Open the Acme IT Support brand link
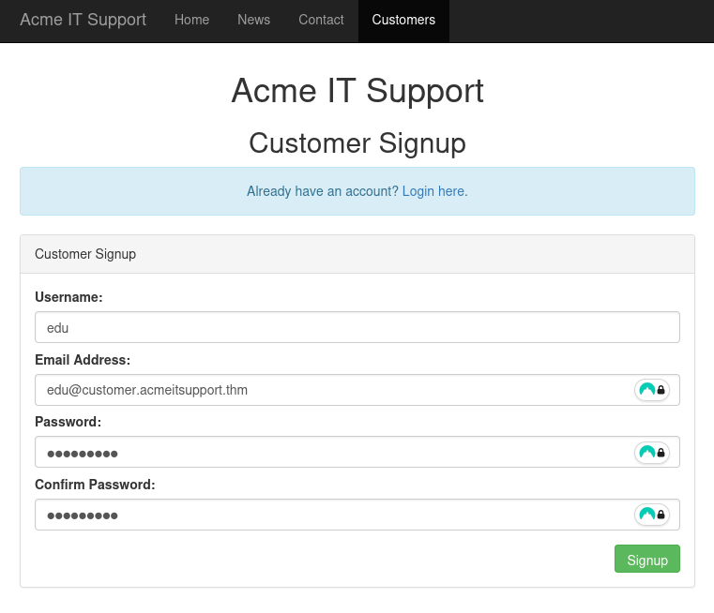 [83, 20]
